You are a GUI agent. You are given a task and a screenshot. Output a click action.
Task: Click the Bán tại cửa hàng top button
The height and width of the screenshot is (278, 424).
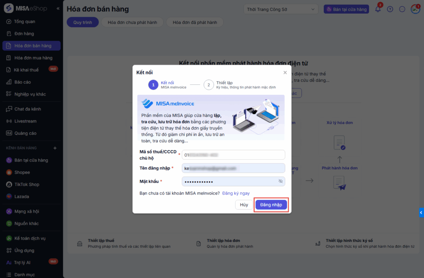[x=346, y=9]
